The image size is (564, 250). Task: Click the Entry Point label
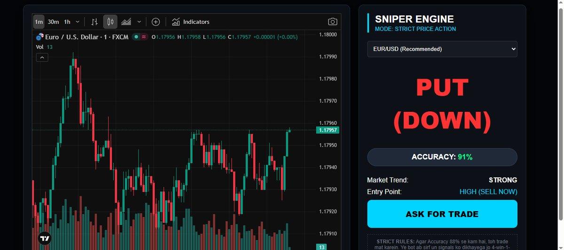point(384,192)
